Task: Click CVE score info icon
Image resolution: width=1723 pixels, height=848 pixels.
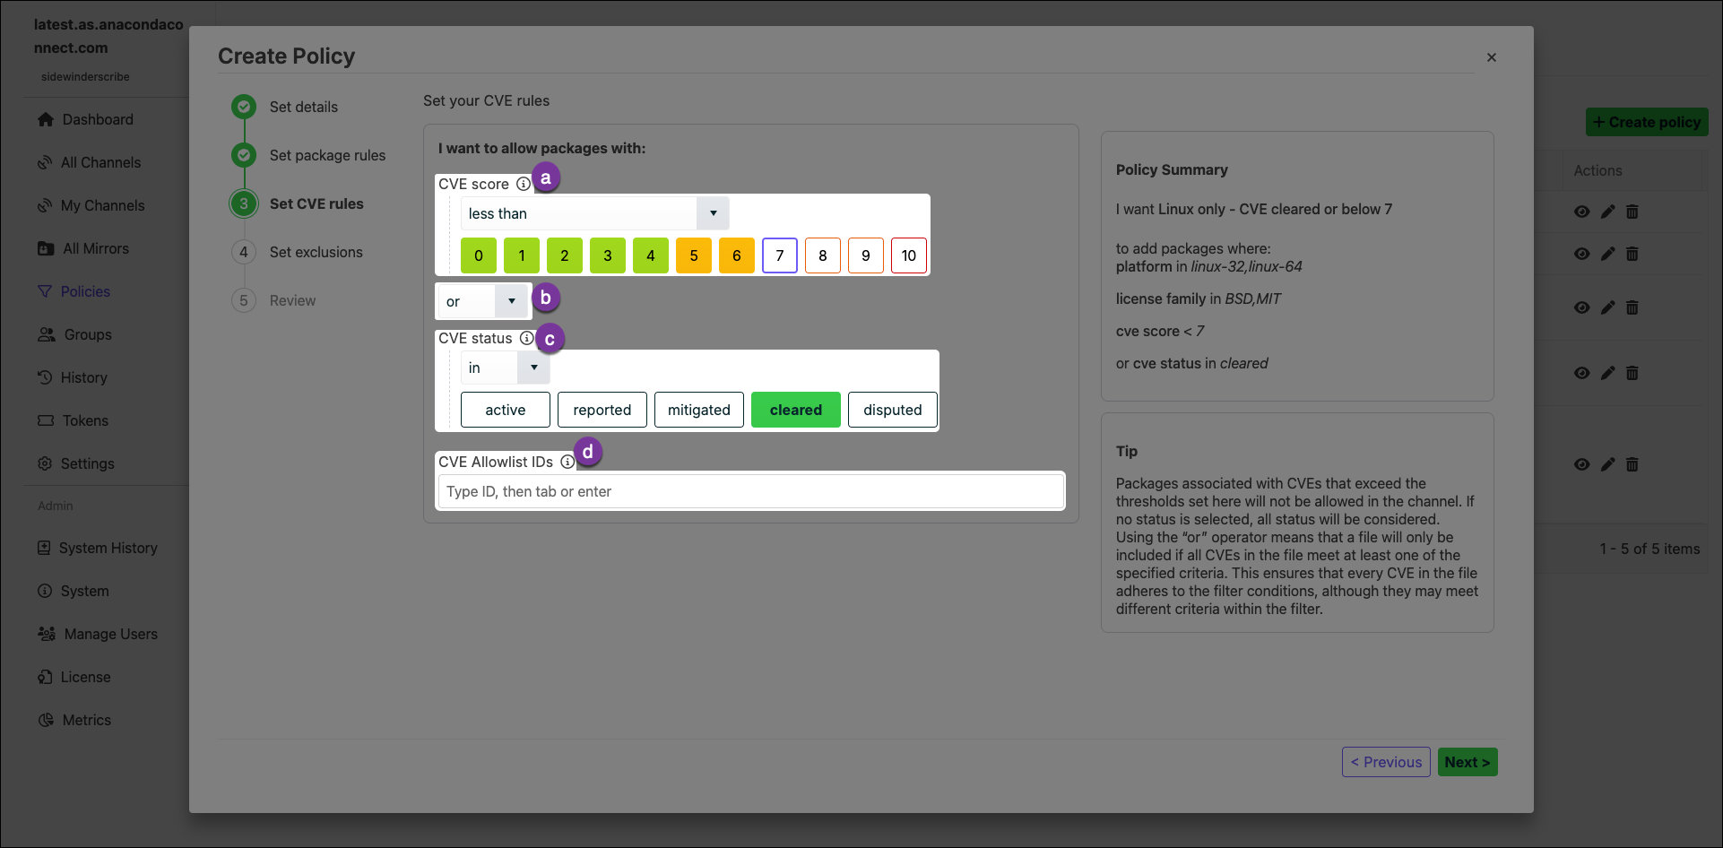Action: pyautogui.click(x=524, y=184)
